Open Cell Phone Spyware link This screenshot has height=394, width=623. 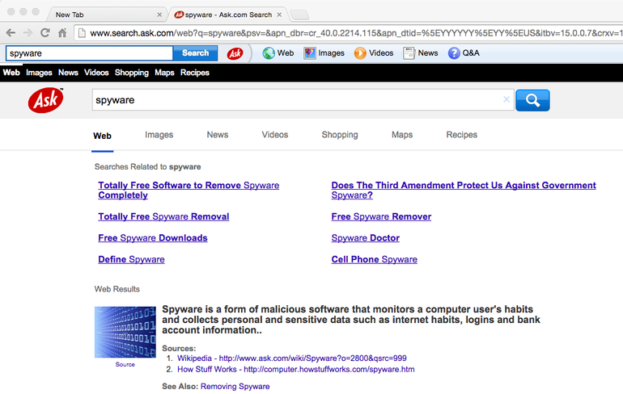(375, 260)
